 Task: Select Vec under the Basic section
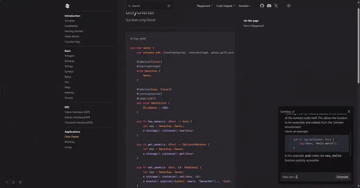pos(67,82)
